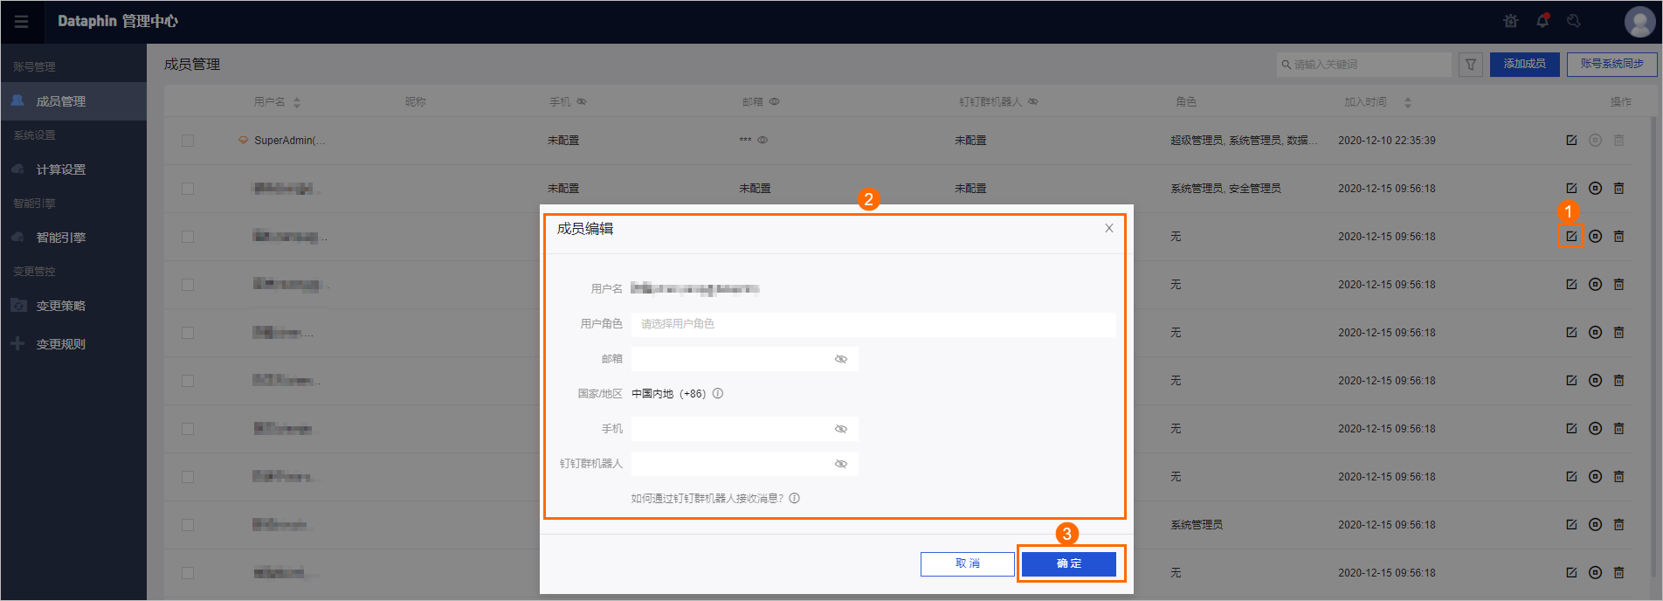Click the circle action icon for SuperAdmin
Viewport: 1663px width, 601px height.
pyautogui.click(x=1595, y=141)
